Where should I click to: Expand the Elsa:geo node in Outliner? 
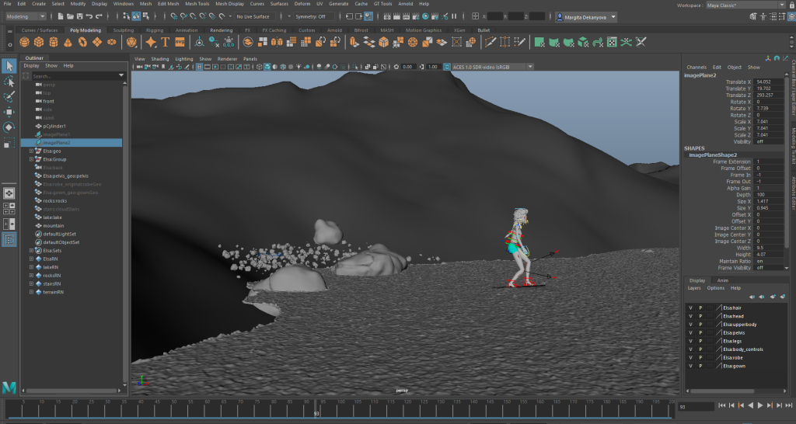point(31,151)
